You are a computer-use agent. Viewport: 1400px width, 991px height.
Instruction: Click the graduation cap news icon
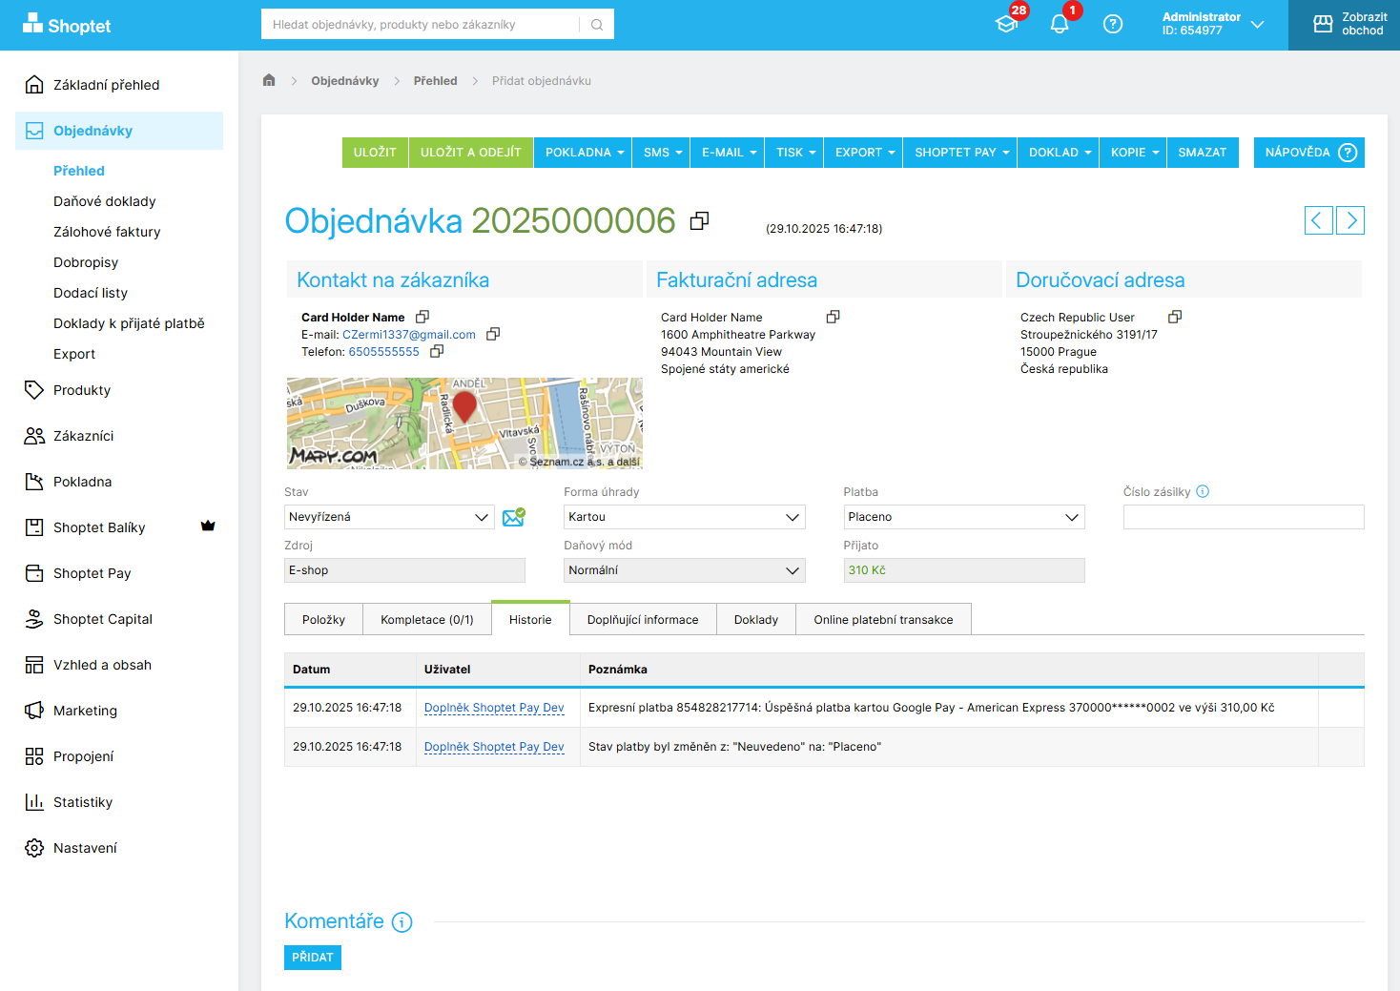1006,25
